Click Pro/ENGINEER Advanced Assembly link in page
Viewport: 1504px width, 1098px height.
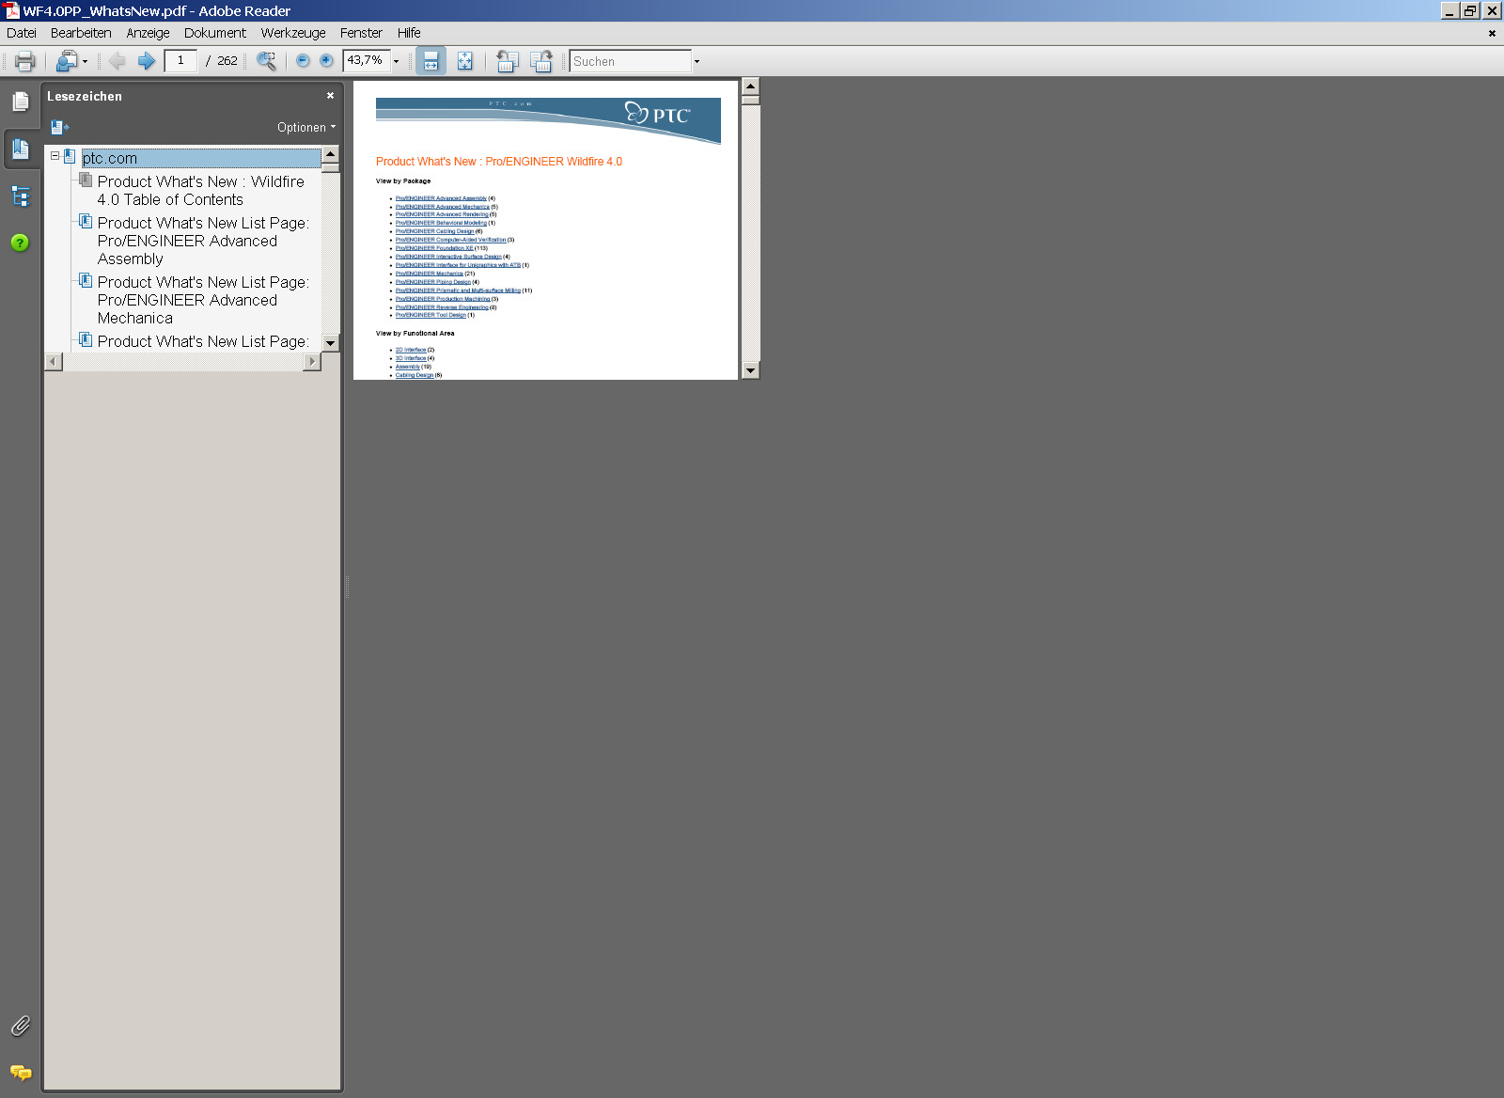pyautogui.click(x=441, y=198)
